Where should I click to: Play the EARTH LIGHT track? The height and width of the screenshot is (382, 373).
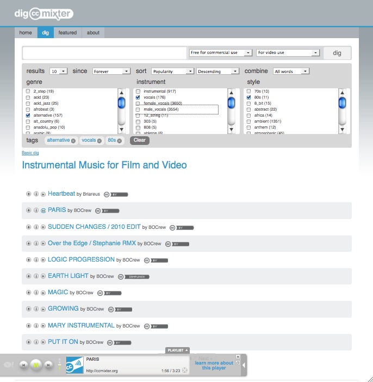pos(43,276)
